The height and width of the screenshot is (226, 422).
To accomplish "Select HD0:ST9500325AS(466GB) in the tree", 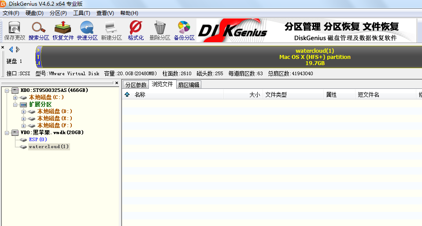I will pos(54,90).
